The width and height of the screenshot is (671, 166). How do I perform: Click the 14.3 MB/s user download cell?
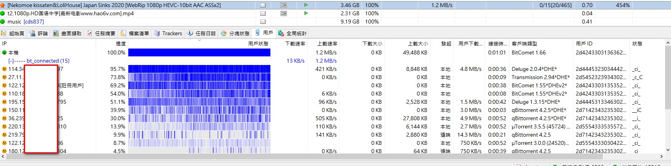469,135
